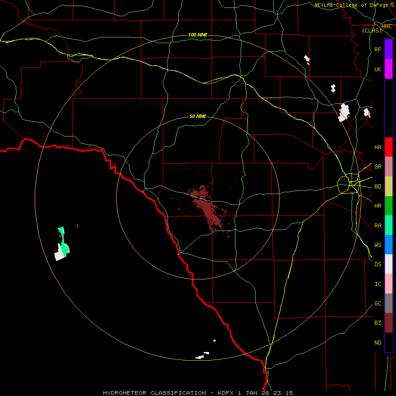The width and height of the screenshot is (396, 396).
Task: Click the WS blue legend swatch
Action: (389, 245)
